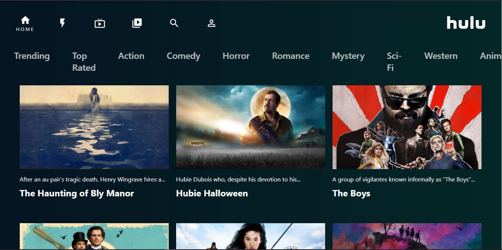Open the Sherlock-style poster with top hat man
This screenshot has height=250, width=502.
94,236
